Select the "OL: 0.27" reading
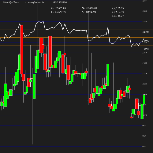Viewport: 153px width, 153px height. click(118, 16)
